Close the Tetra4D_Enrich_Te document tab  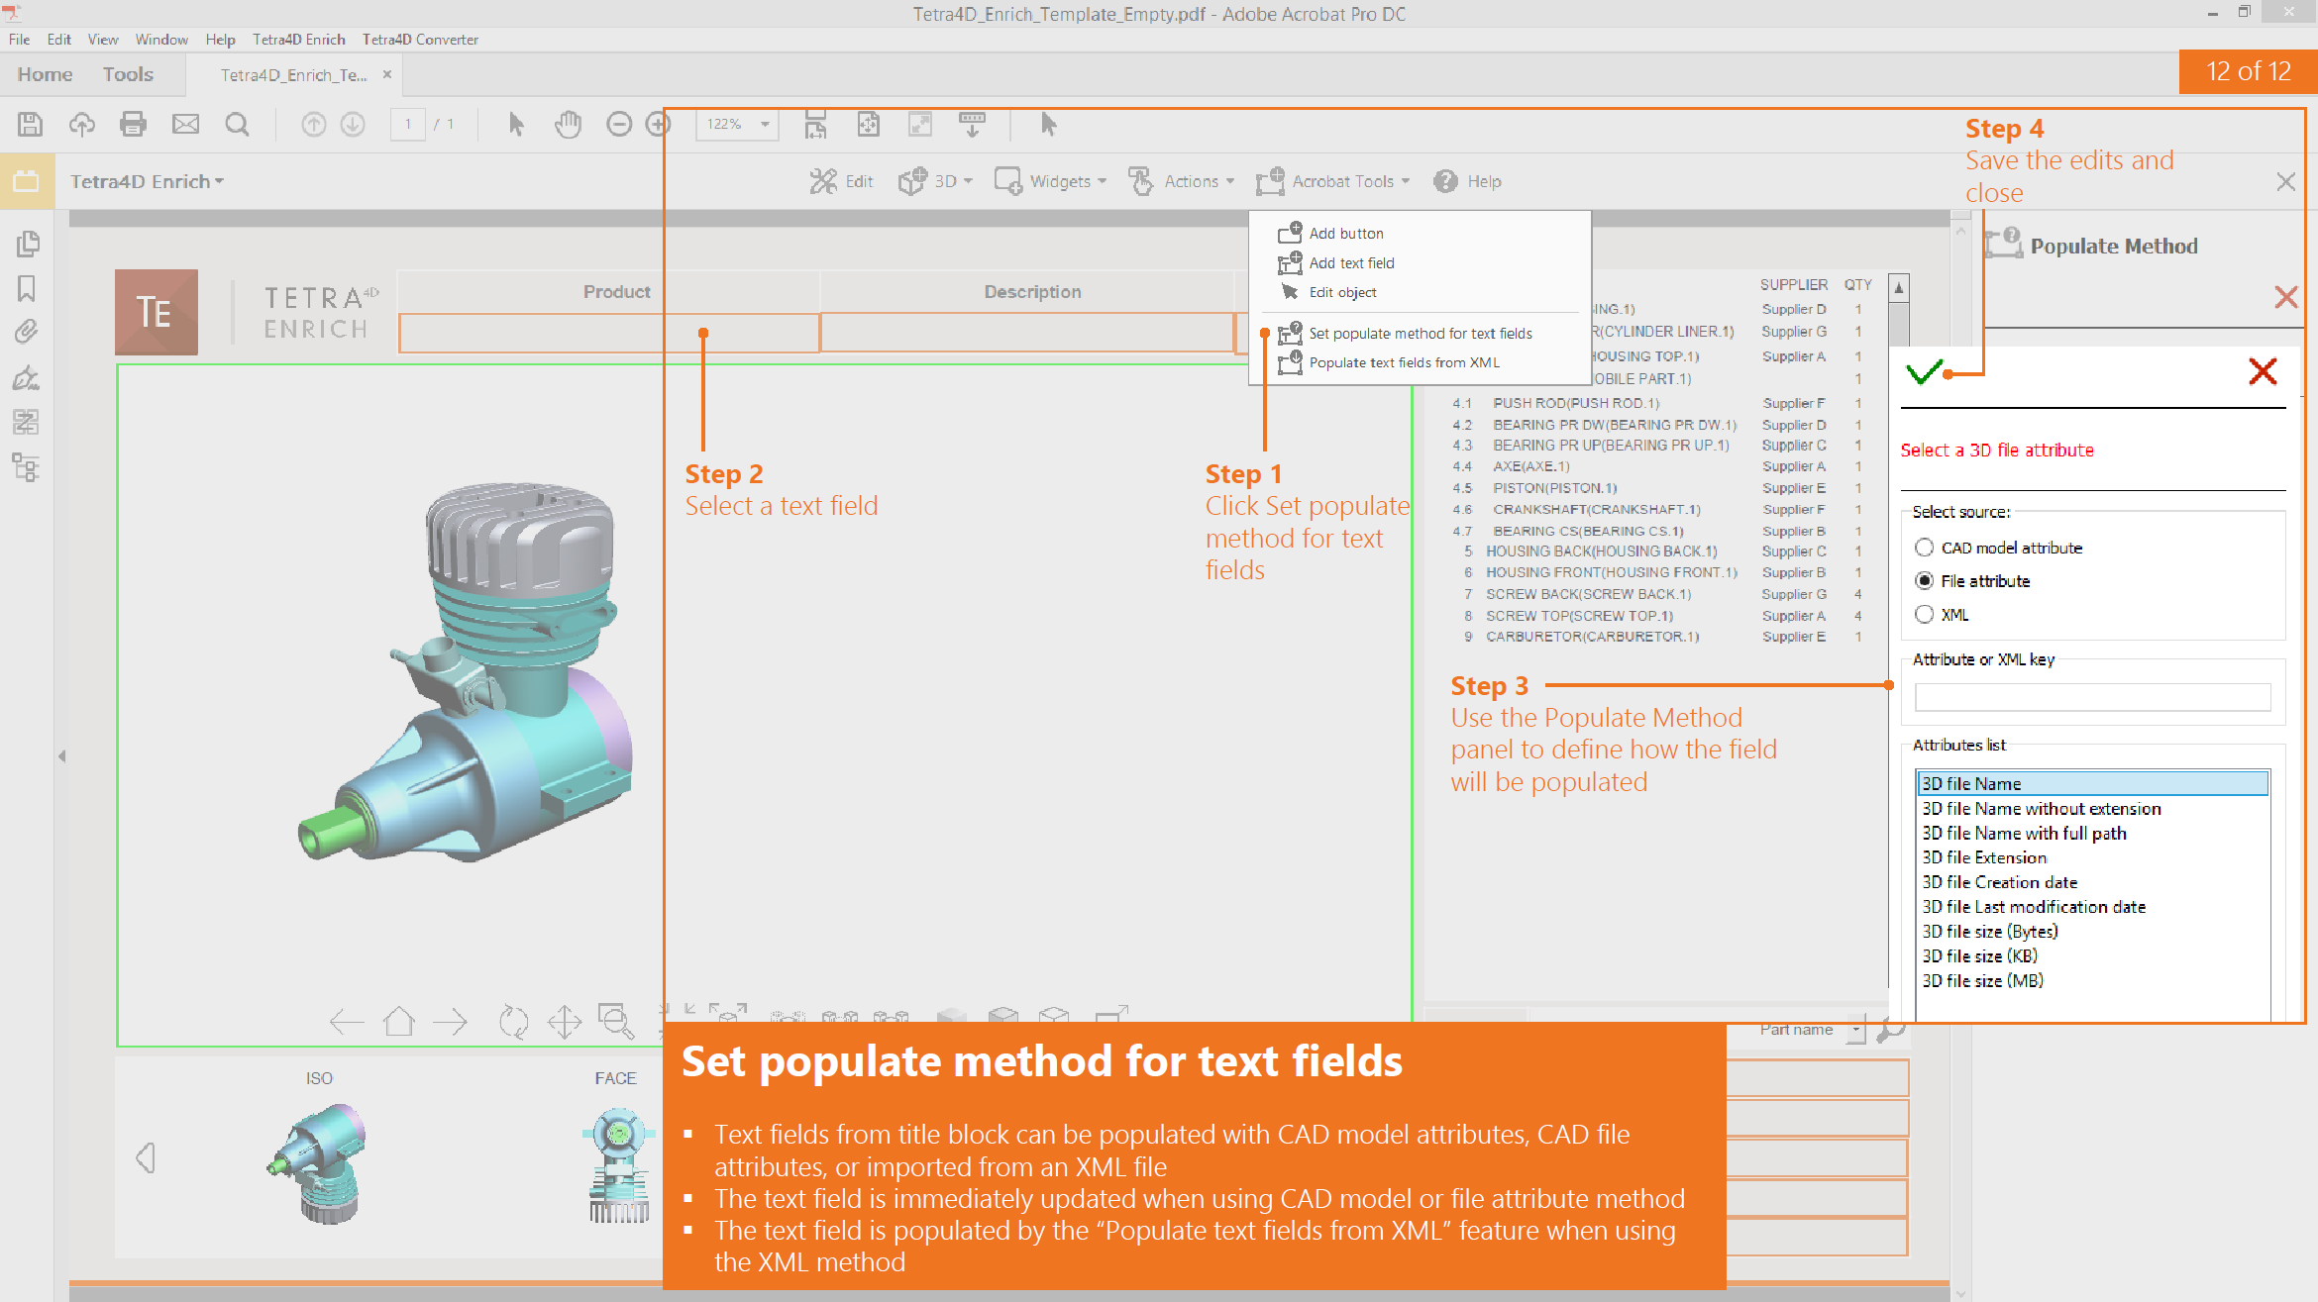387,74
